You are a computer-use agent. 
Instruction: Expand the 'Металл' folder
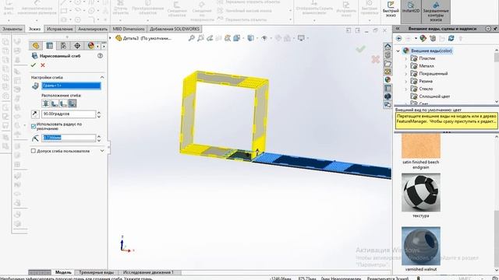click(x=405, y=66)
